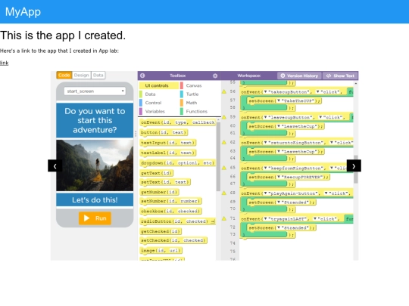Pick the dropdown(id, option1, etc) block
Image resolution: width=409 pixels, height=306 pixels.
(x=178, y=163)
